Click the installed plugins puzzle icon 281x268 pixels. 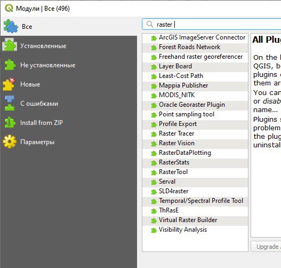pyautogui.click(x=10, y=45)
